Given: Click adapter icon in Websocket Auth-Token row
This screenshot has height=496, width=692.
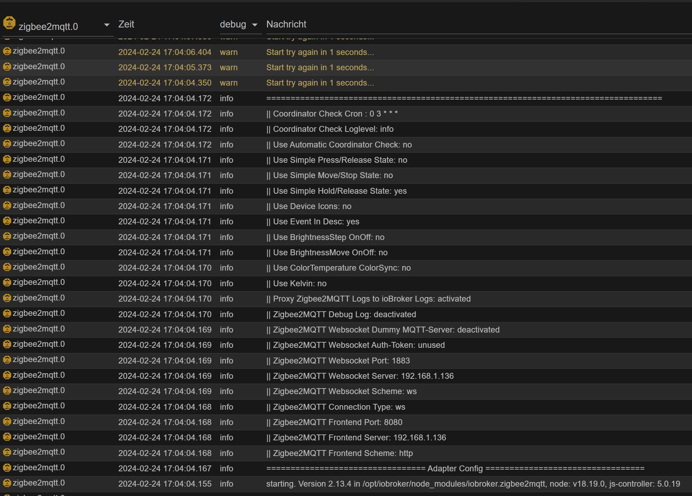Looking at the screenshot, I should [7, 344].
